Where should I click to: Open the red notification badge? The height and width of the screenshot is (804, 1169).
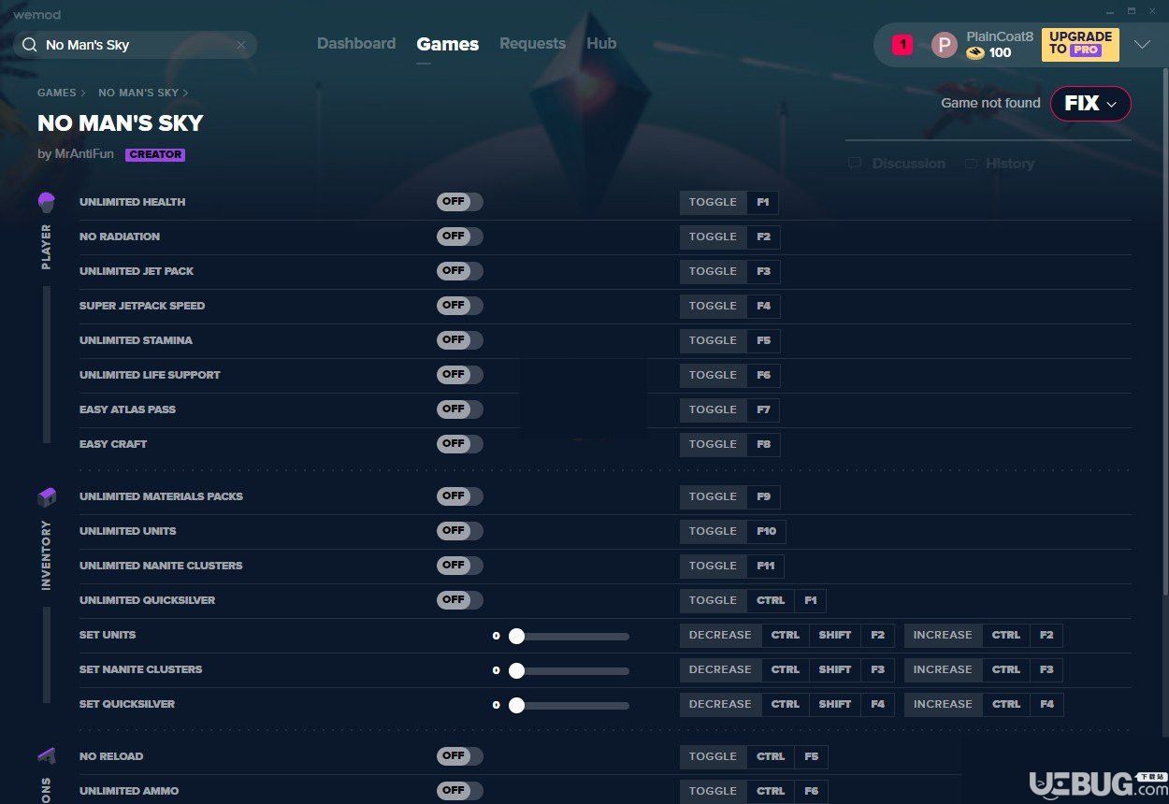pos(902,44)
